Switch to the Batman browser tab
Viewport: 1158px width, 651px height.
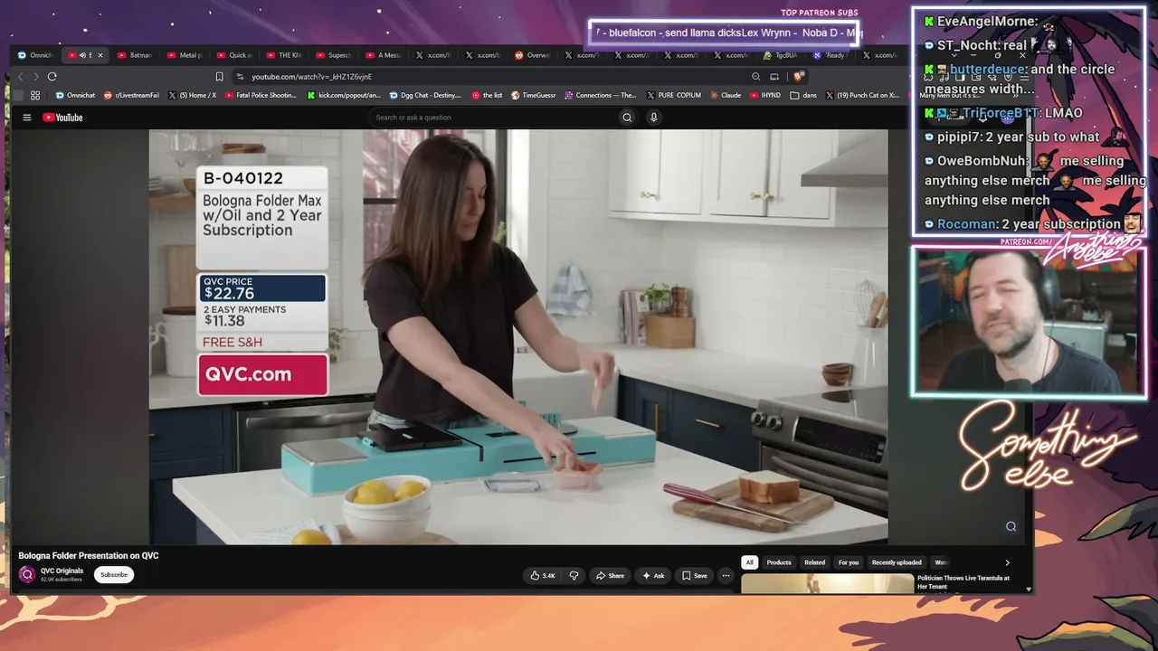click(136, 55)
